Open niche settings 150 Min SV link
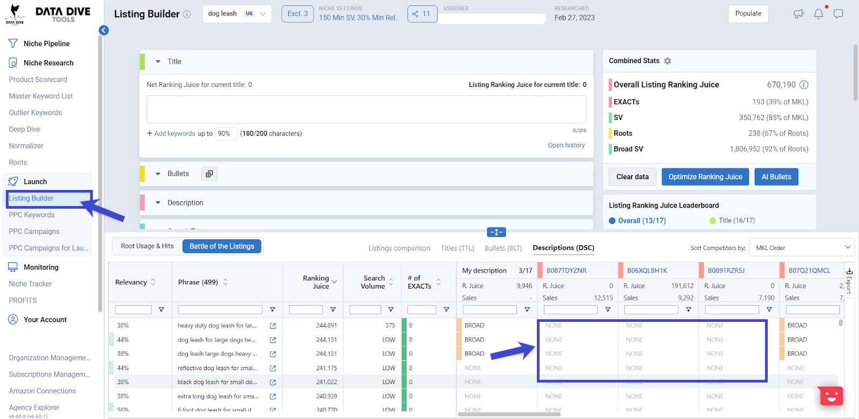 click(358, 18)
